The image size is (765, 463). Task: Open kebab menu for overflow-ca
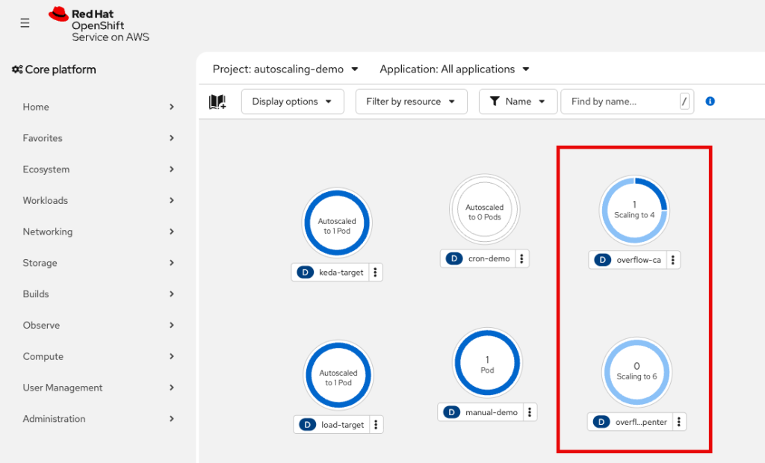point(673,260)
